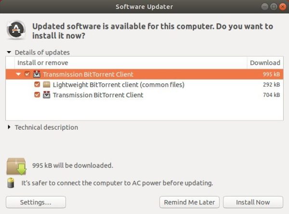Screen dimensions: 289x214
Task: Uncheck the Transmission BitTorrent Client group checkbox
Action: tap(27, 74)
